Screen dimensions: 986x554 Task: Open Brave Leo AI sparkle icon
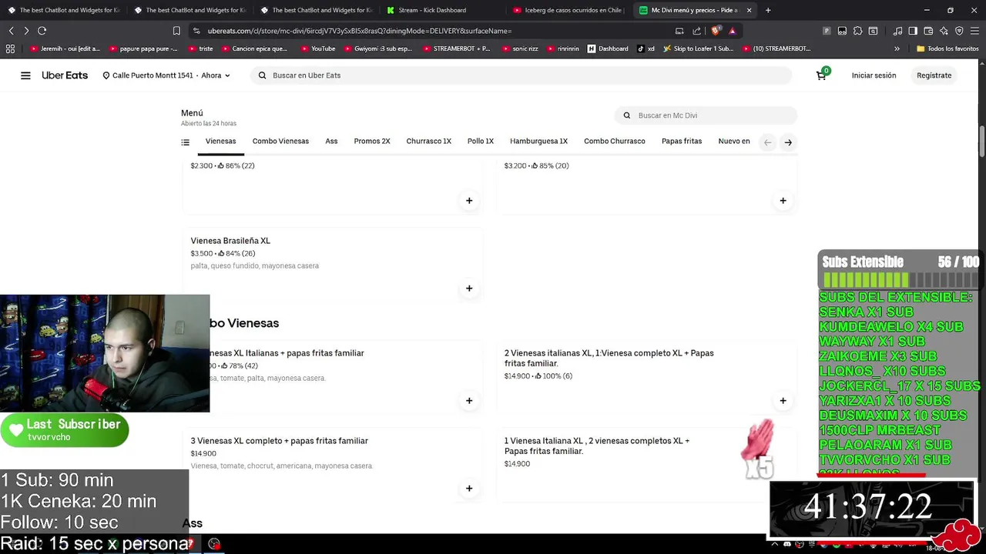(944, 31)
